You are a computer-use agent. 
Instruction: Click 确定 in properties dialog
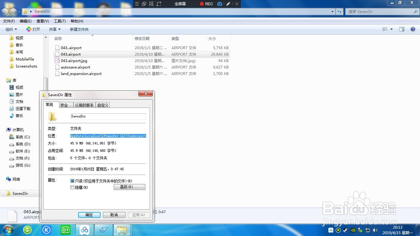coord(89,215)
